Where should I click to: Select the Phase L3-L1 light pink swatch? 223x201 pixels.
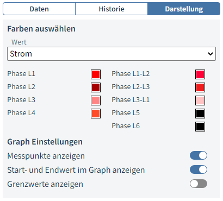click(x=200, y=100)
